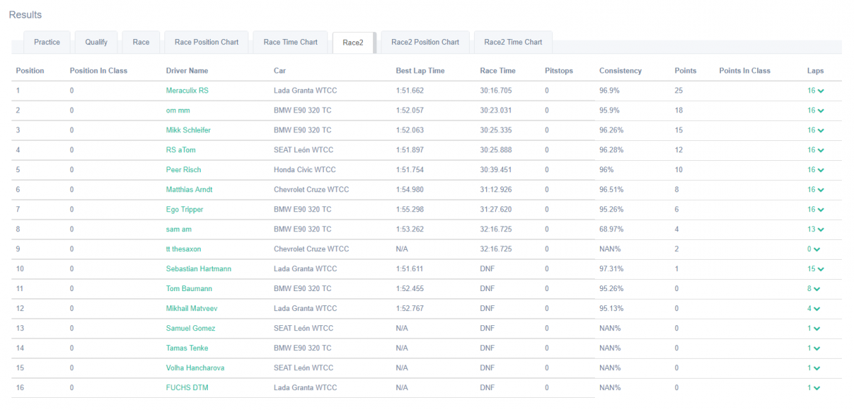Click the Consistency column header

click(x=620, y=71)
